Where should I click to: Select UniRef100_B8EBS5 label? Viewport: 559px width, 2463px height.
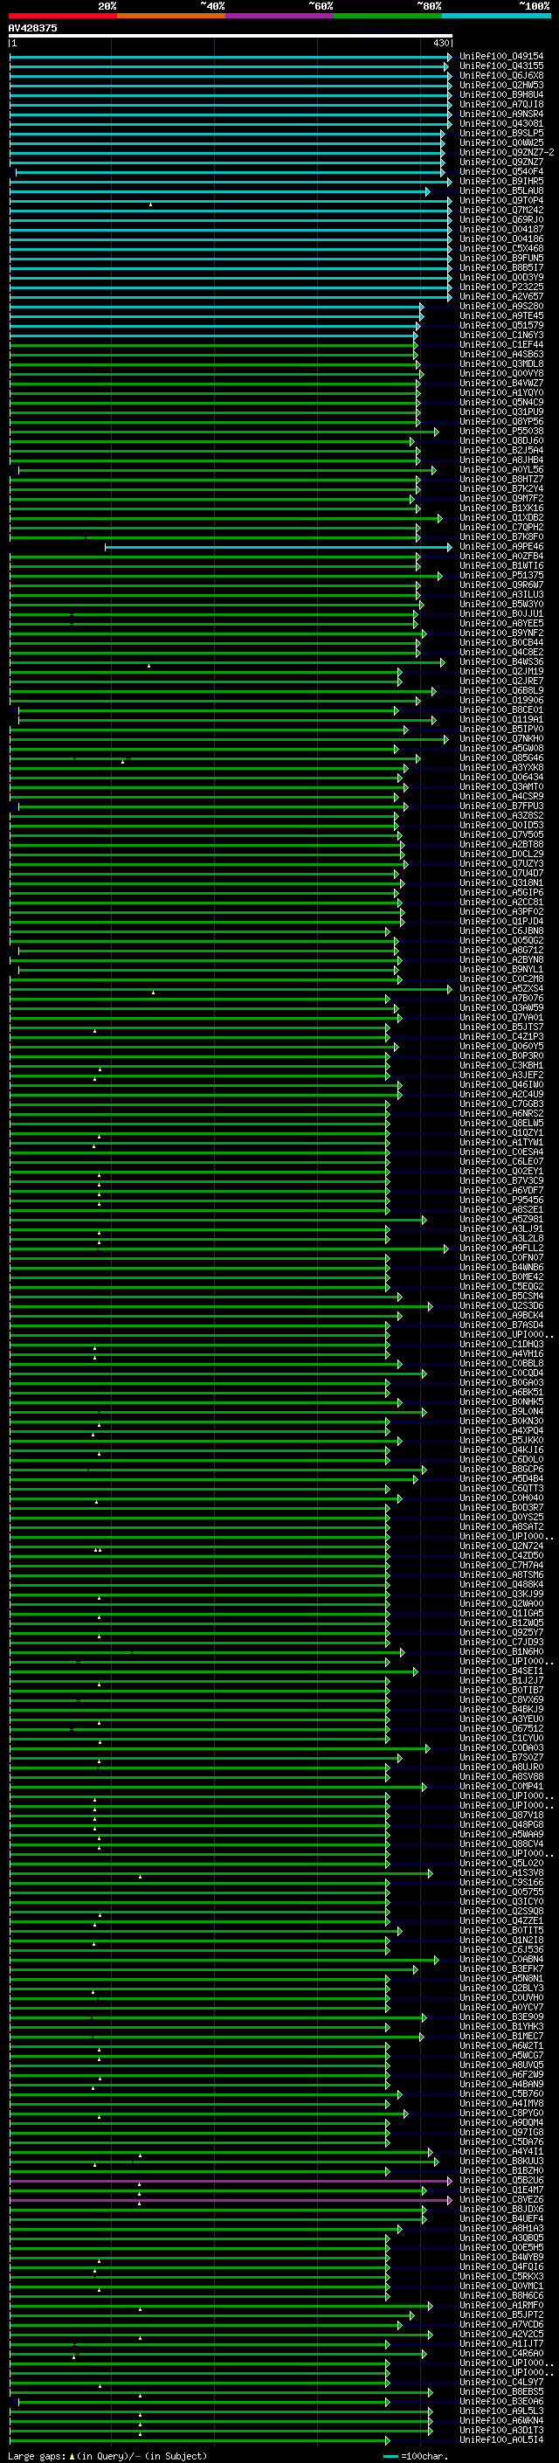click(x=501, y=2392)
